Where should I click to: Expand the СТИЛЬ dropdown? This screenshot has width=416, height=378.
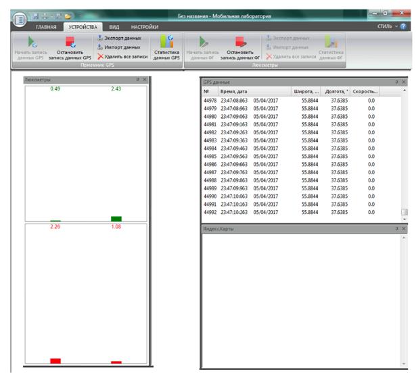387,26
